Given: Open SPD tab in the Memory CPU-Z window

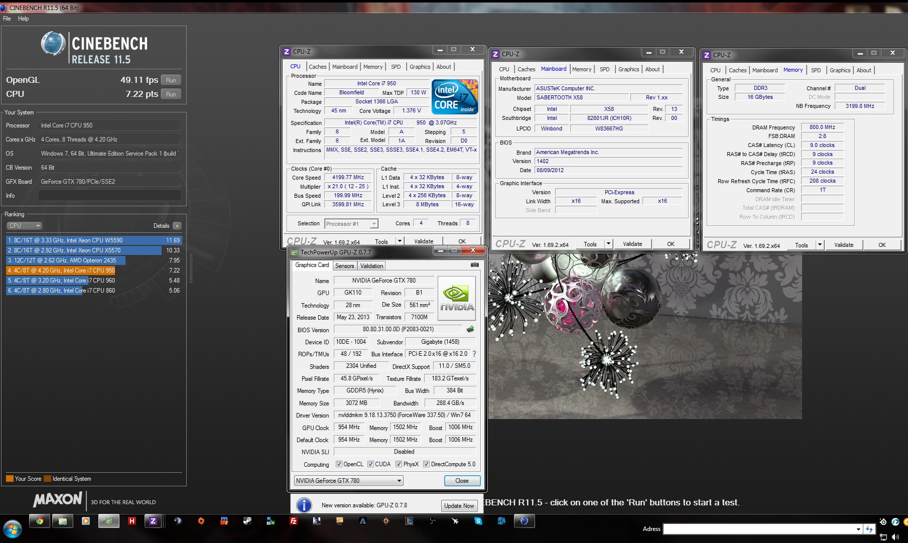Looking at the screenshot, I should click(816, 70).
